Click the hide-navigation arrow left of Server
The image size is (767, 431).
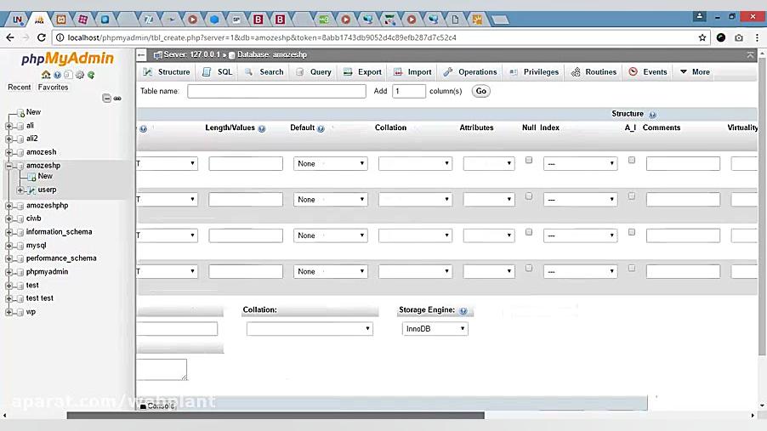click(x=141, y=54)
